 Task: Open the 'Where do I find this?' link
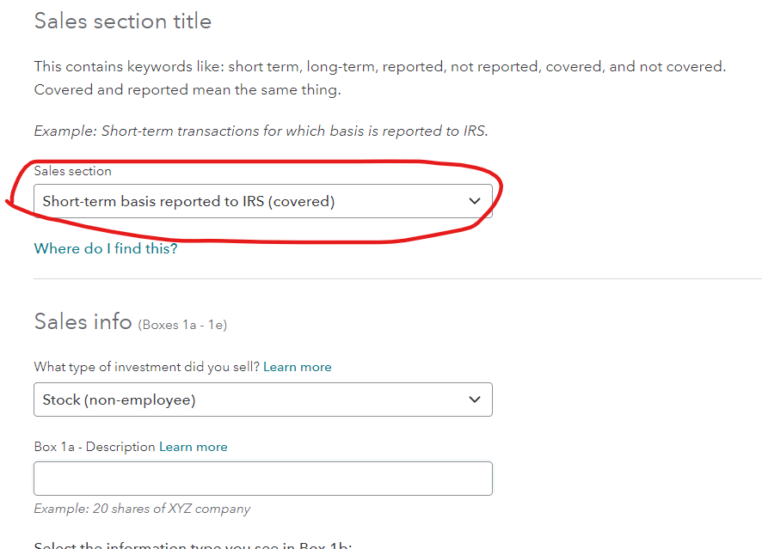[x=106, y=248]
